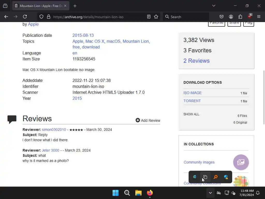Open a new tab with plus icon
Viewport: 265px width, 199px height.
tap(75, 6)
